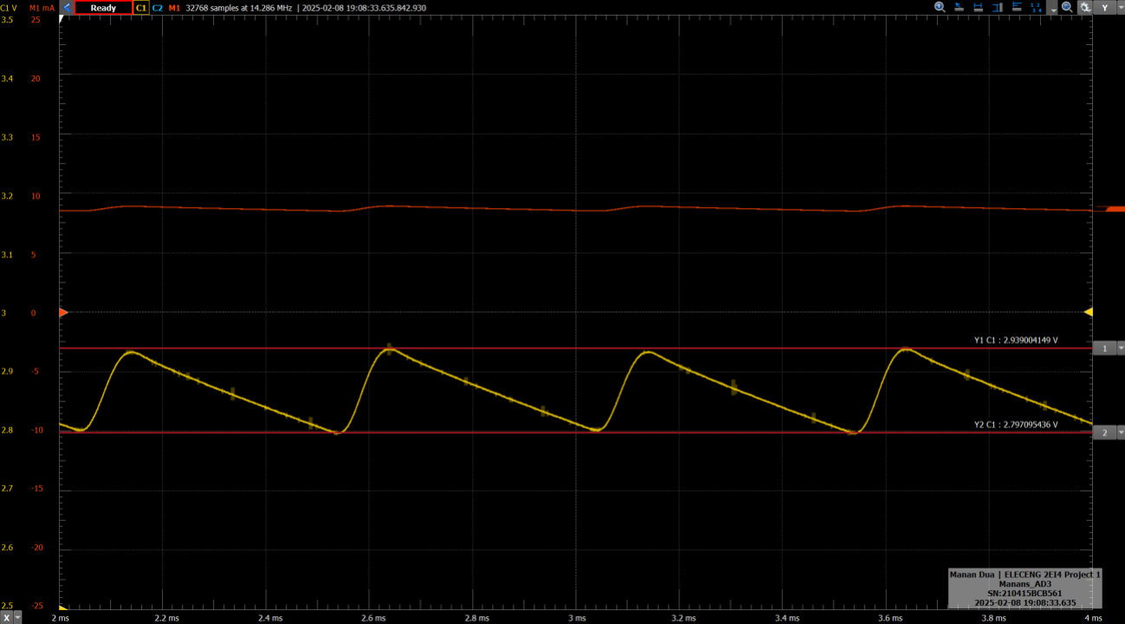
Task: Click the 1 2 3 4 digits icon
Action: 1037,7
